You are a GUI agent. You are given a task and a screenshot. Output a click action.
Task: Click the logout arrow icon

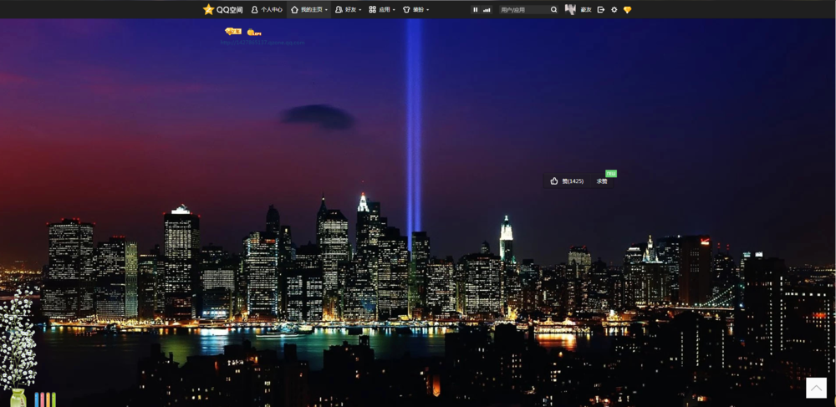pos(601,9)
